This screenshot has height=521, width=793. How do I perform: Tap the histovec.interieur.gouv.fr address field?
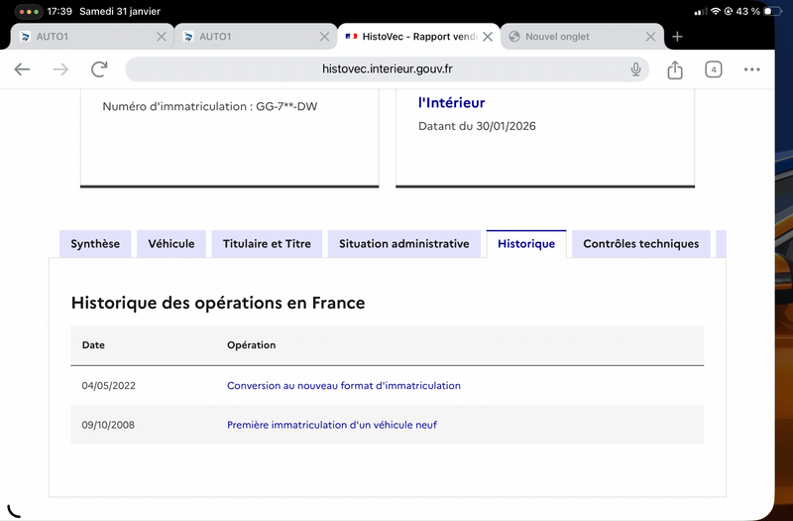pyautogui.click(x=388, y=69)
